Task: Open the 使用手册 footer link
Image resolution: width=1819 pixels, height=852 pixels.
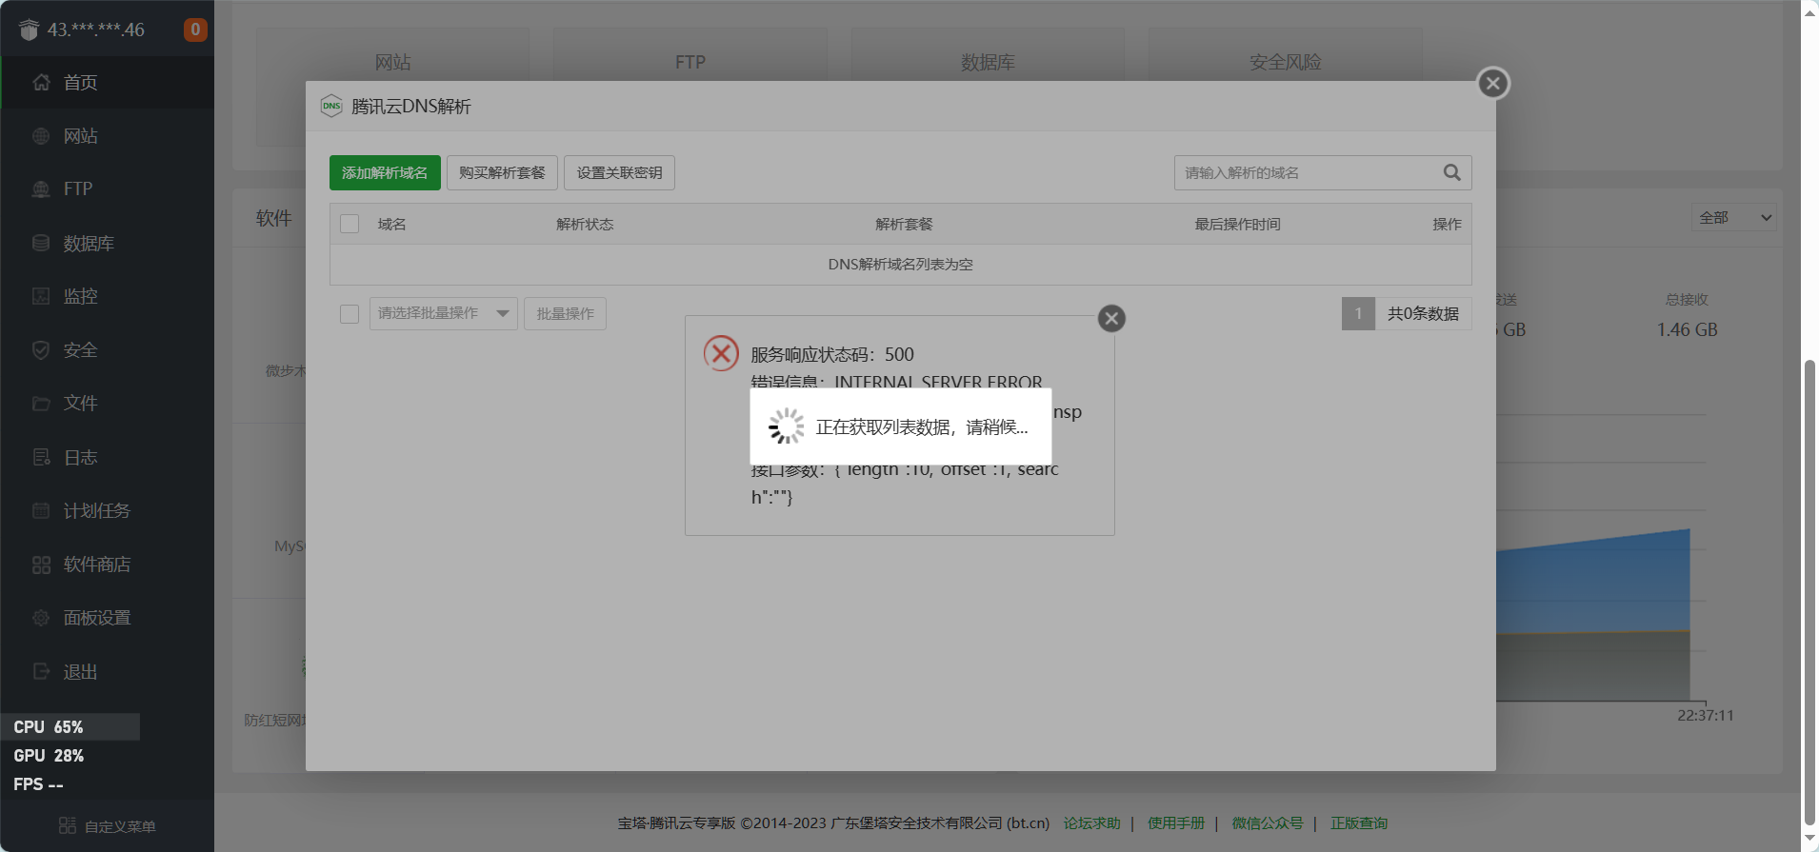Action: coord(1176,822)
